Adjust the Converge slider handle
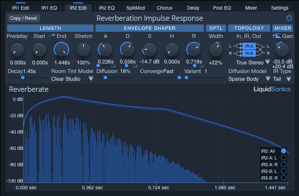The image size is (299, 196). pyautogui.click(x=179, y=78)
